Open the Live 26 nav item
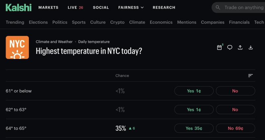Viewport: 265px width, 140px height. pyautogui.click(x=75, y=7)
